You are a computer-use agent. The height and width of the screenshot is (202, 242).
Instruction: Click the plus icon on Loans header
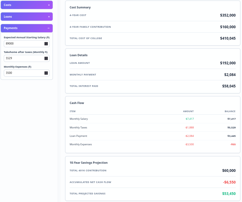click(x=49, y=17)
